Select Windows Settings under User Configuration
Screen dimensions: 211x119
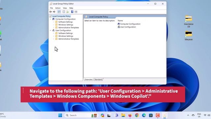click(66, 36)
